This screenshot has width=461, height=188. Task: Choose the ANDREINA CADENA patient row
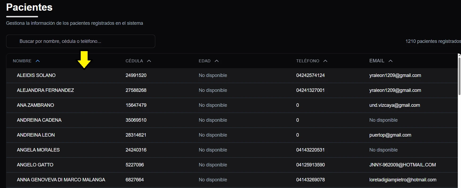point(39,120)
